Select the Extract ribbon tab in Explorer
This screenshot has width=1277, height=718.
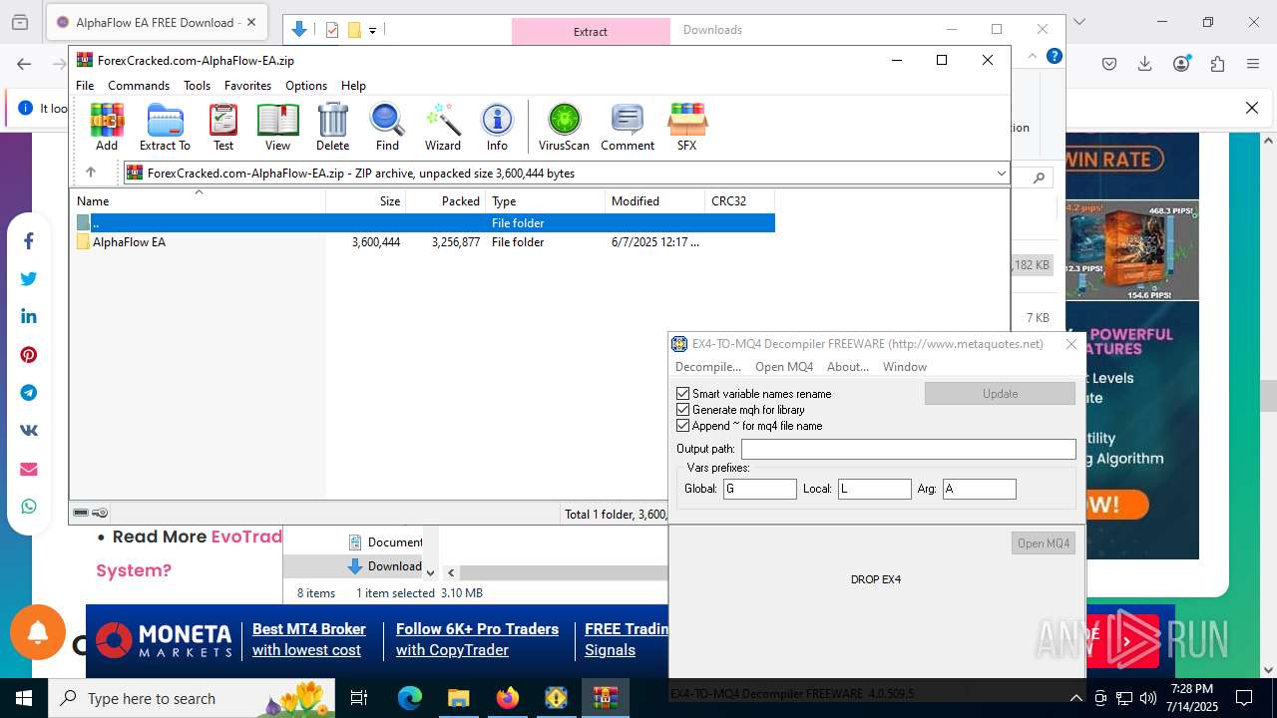click(x=591, y=31)
